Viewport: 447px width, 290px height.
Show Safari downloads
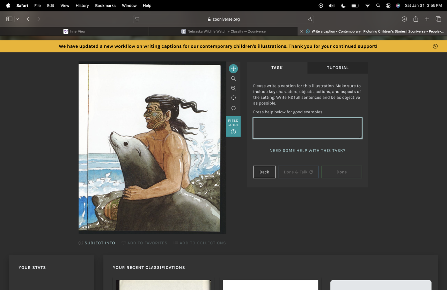pyautogui.click(x=404, y=19)
